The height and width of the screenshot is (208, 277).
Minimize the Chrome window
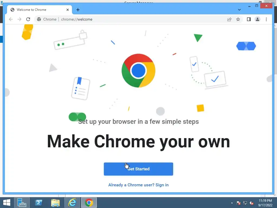click(249, 6)
